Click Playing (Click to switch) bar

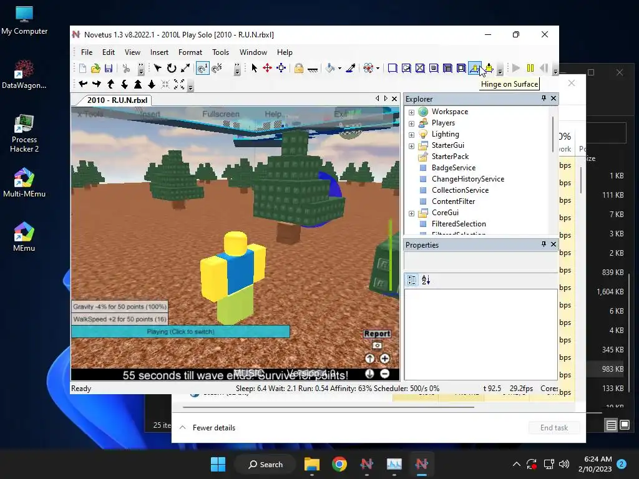pos(180,332)
